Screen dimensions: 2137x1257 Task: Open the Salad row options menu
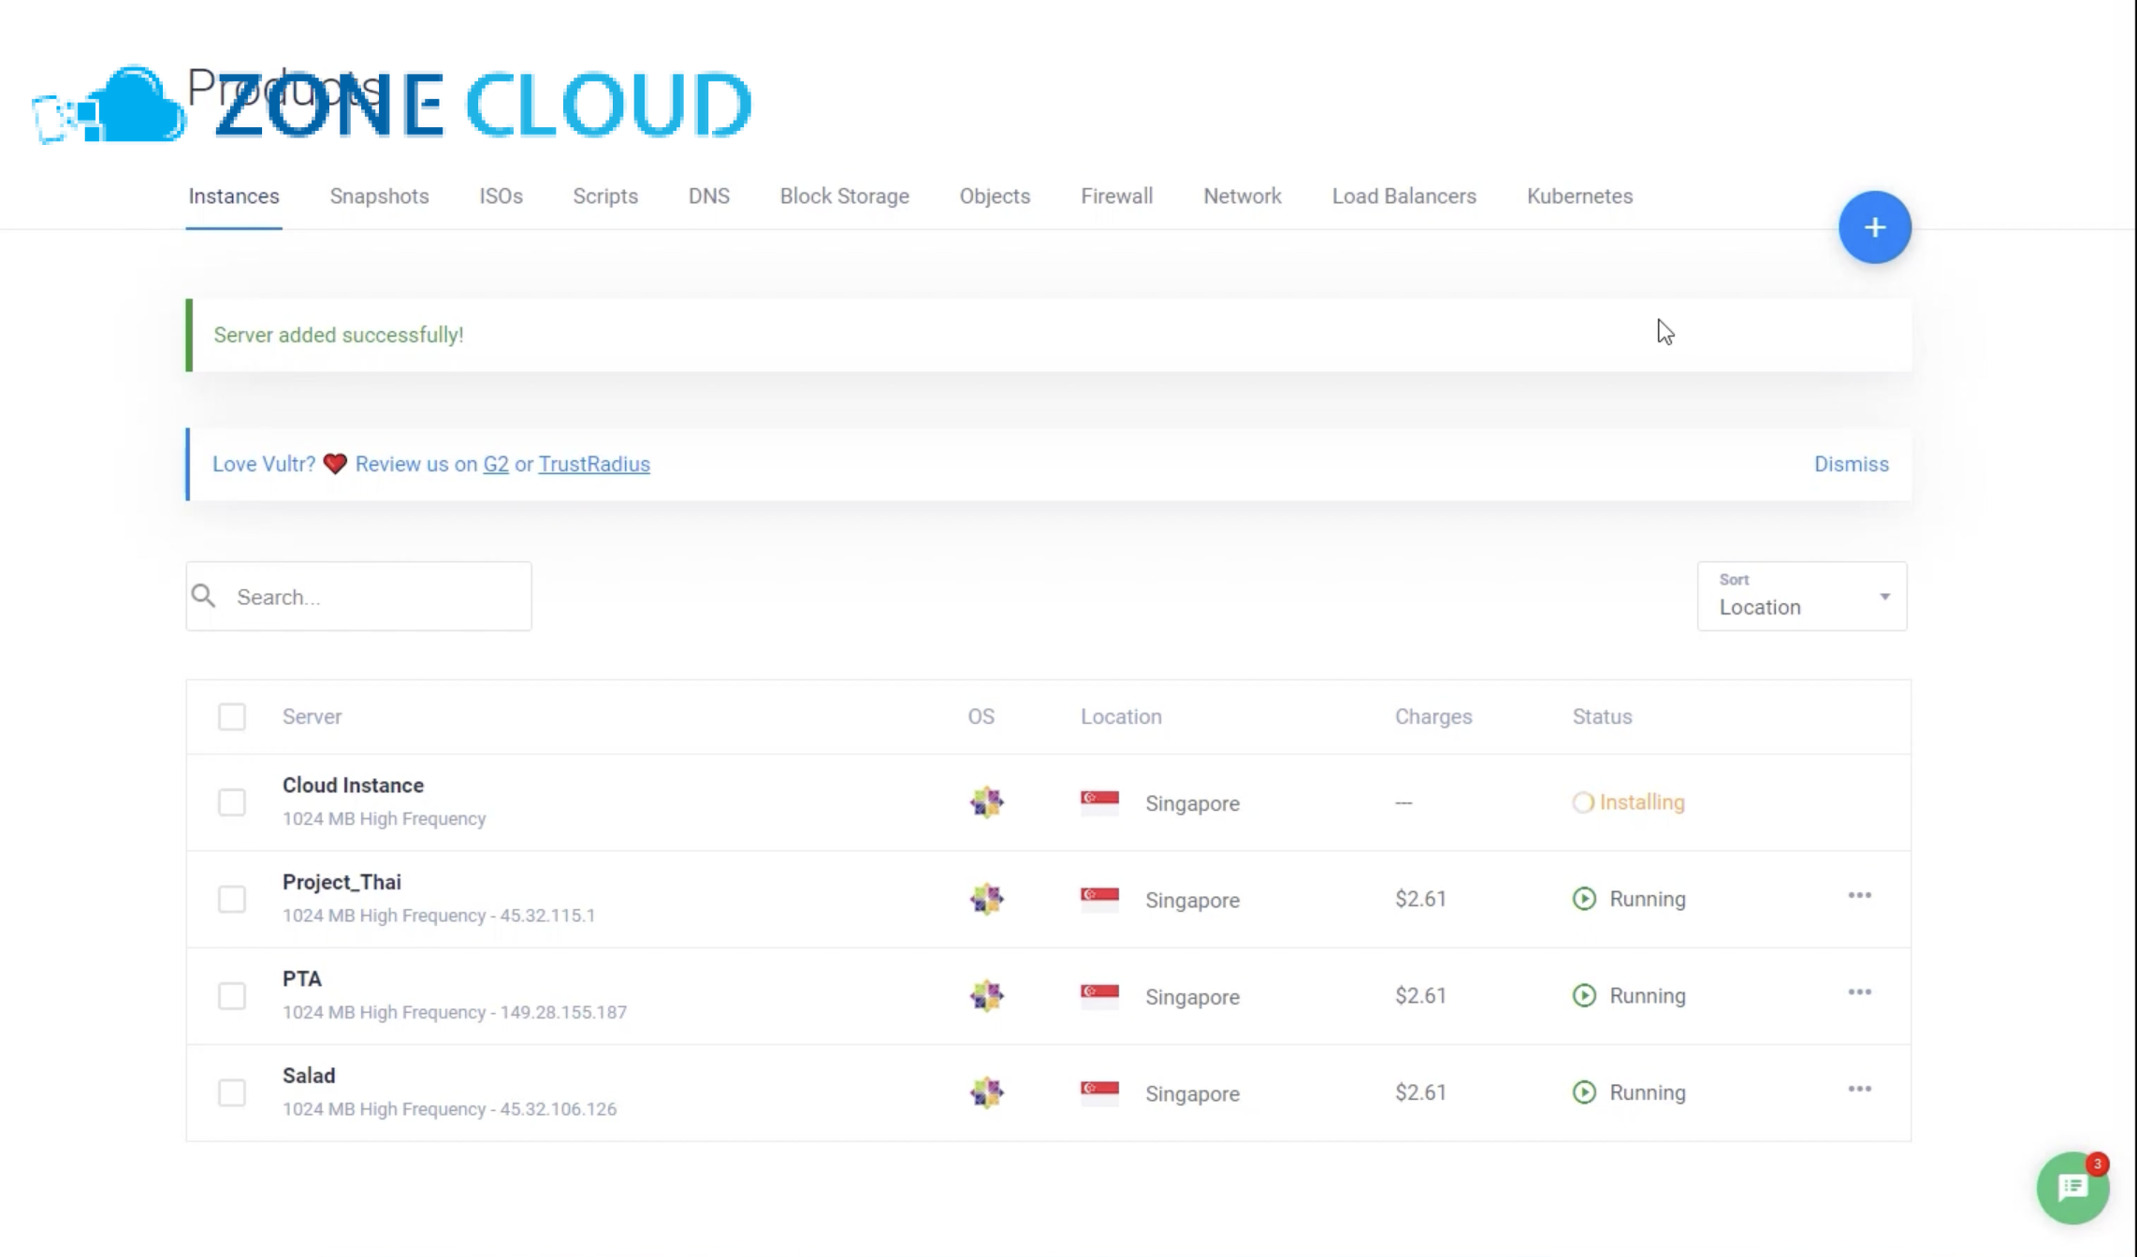[1859, 1090]
